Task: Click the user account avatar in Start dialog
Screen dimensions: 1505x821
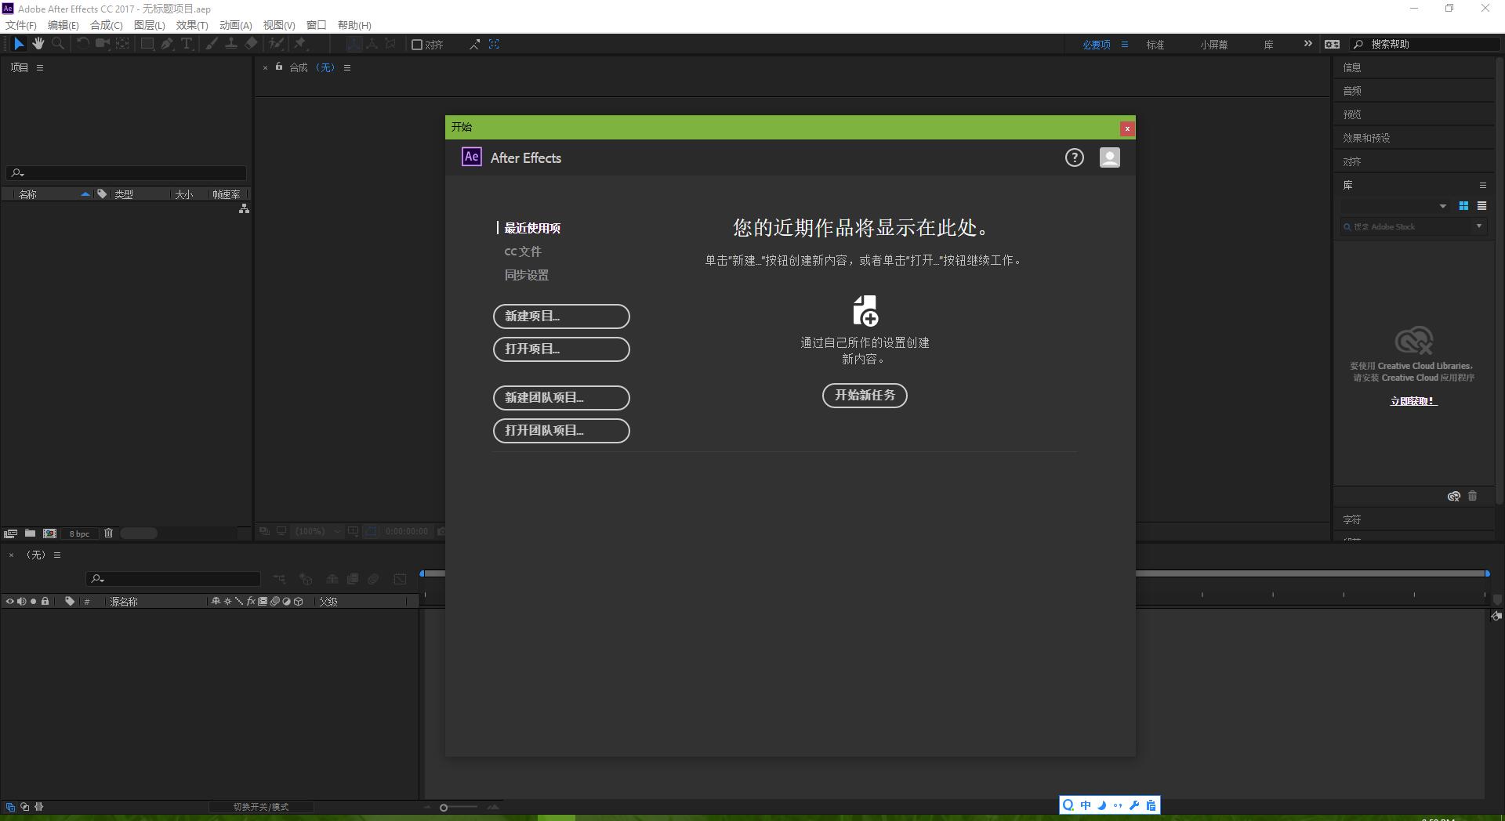Action: tap(1109, 157)
